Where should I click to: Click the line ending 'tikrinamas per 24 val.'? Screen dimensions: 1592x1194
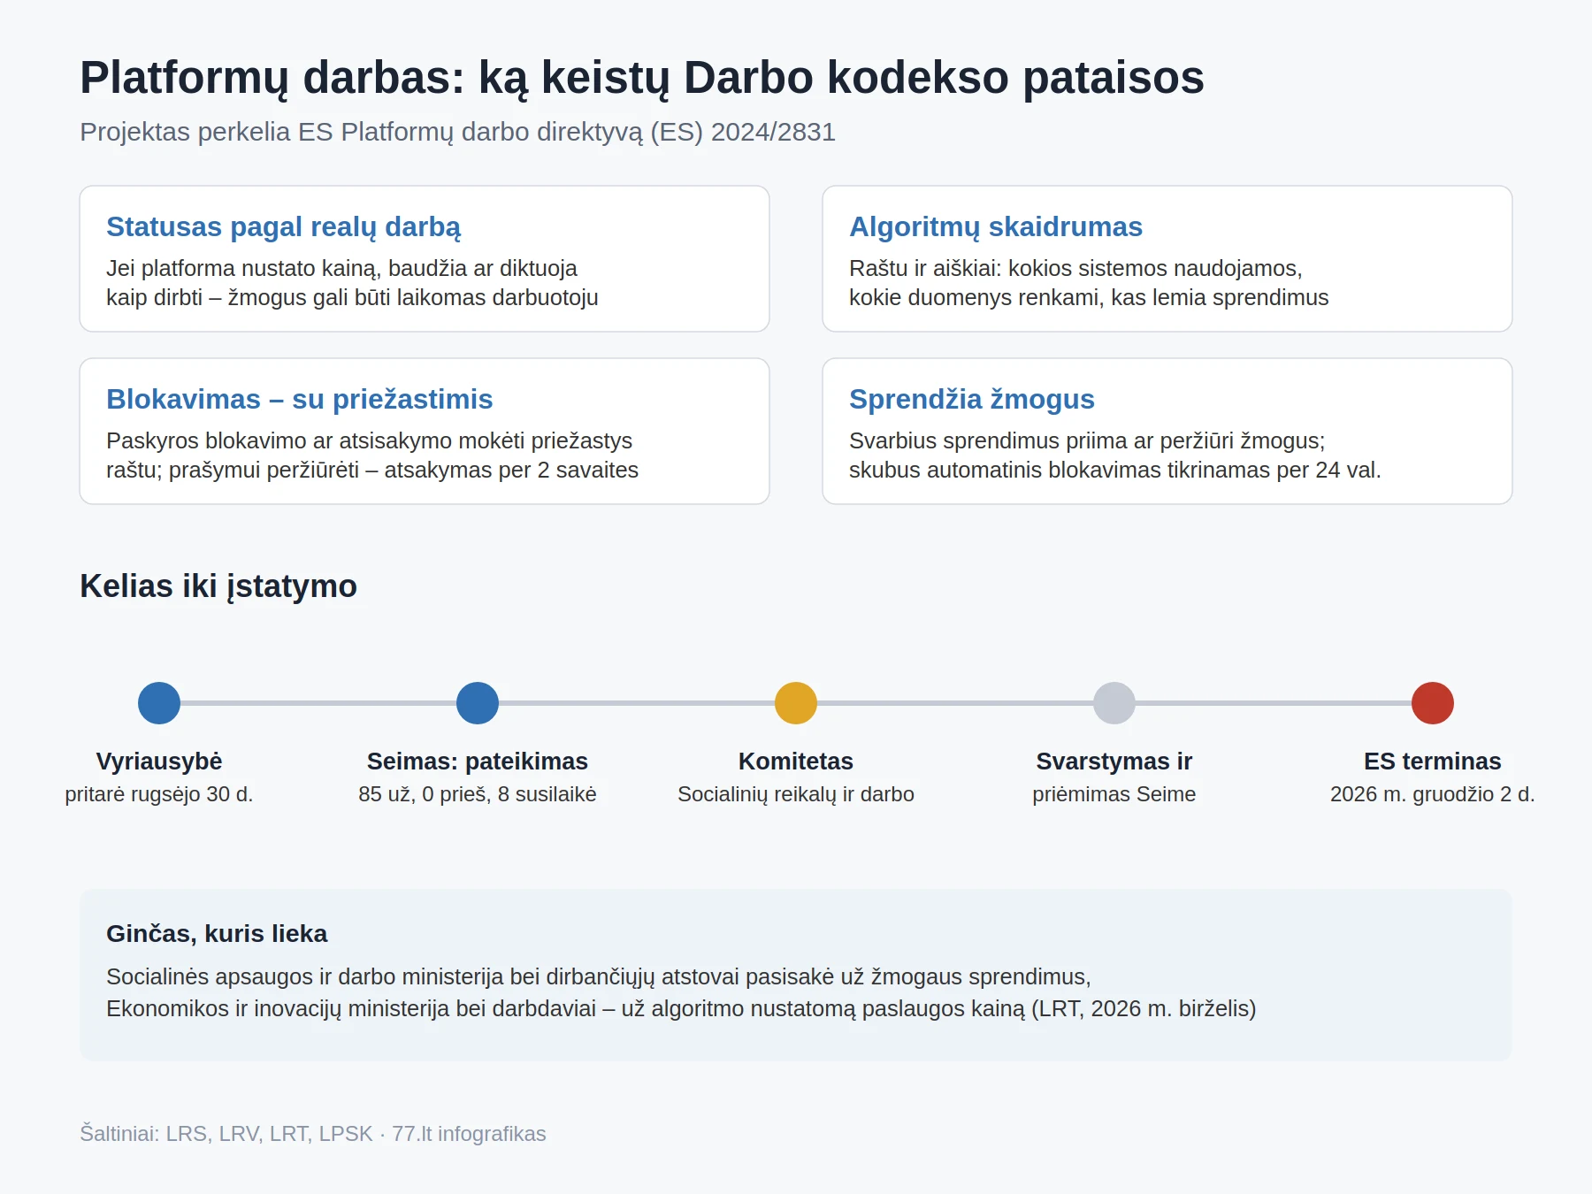(1115, 470)
